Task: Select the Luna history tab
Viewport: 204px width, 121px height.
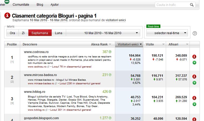Action: click(59, 33)
